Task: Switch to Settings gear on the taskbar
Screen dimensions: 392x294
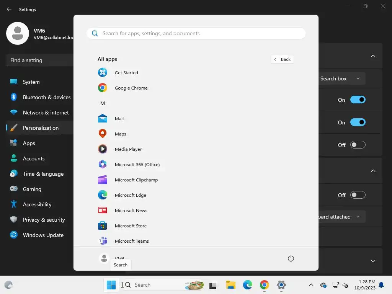Action: pos(281,285)
